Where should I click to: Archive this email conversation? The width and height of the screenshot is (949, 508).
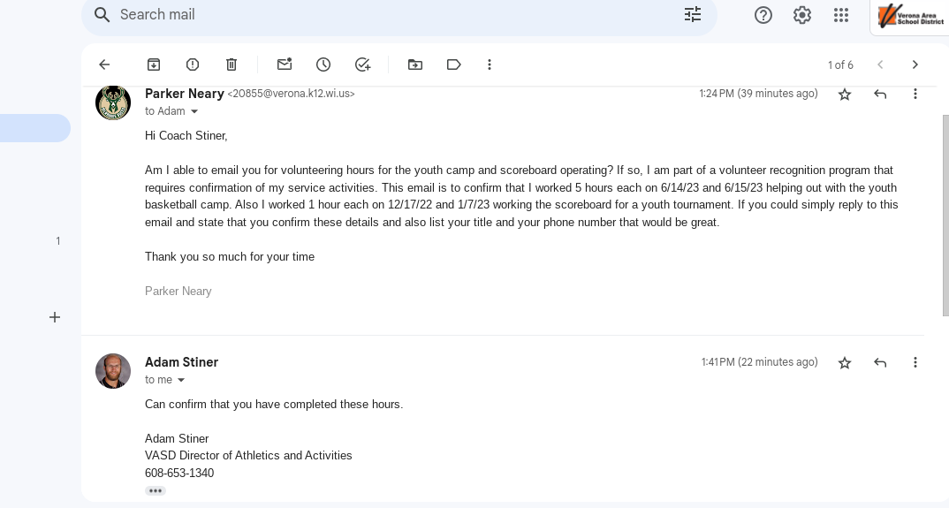(154, 64)
